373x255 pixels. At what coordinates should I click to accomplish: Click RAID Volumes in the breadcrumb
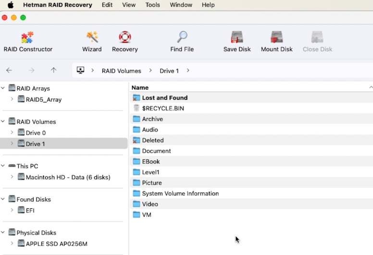121,71
